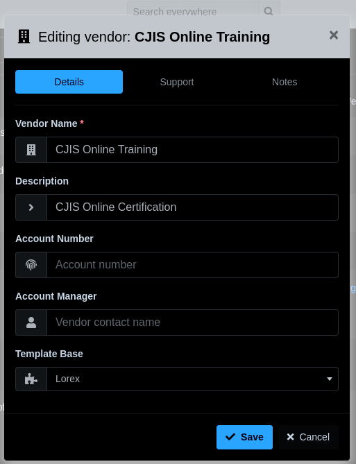
Task: Save the vendor changes
Action: click(x=244, y=437)
